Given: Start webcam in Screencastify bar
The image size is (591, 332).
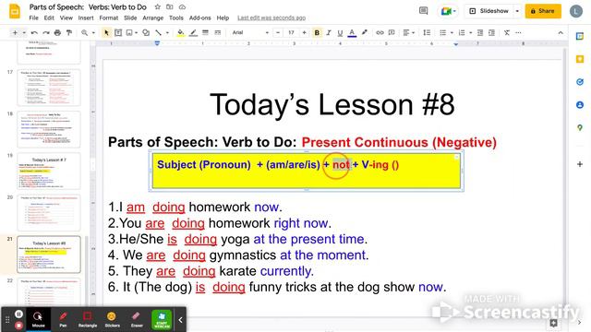Looking at the screenshot, I should point(162,320).
